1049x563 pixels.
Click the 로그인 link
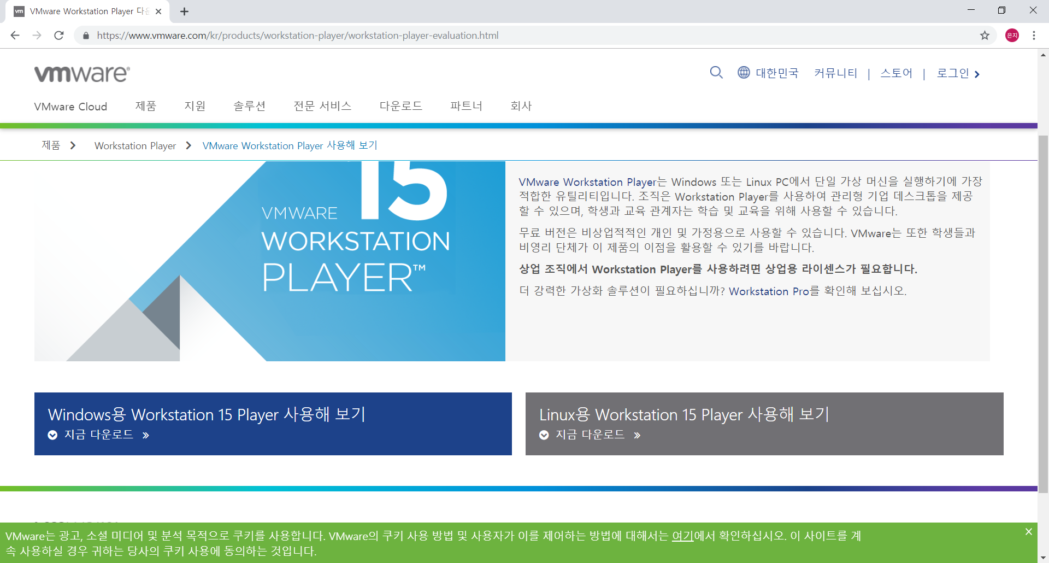(953, 73)
